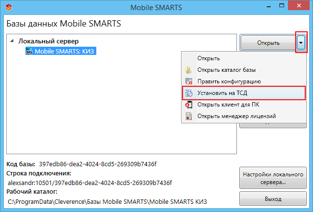Viewport: 313px width, 212px height.
Task: Click the main Открыть button
Action: tap(269, 42)
